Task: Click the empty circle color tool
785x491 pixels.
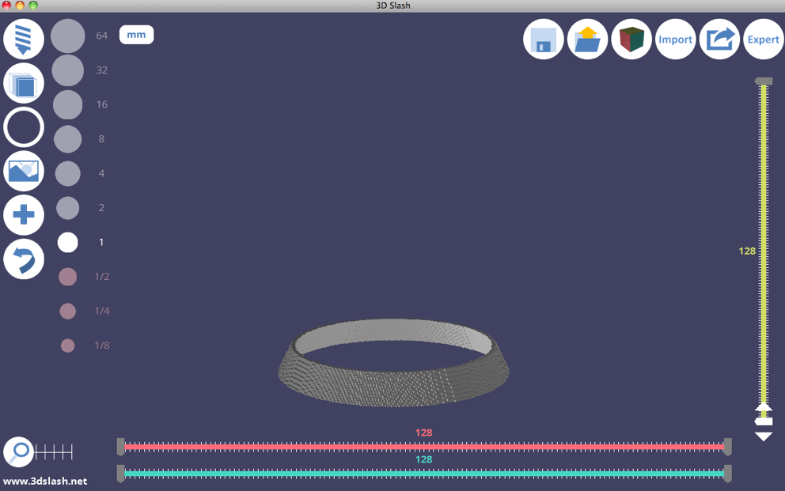Action: 24,127
